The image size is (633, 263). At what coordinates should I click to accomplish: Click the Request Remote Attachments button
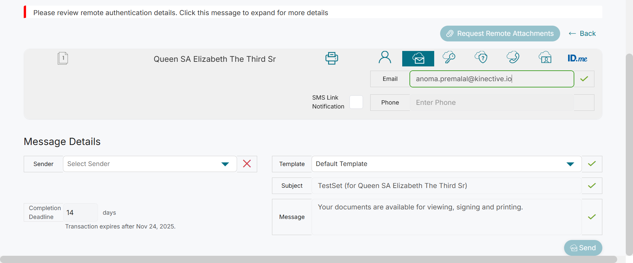click(x=500, y=34)
